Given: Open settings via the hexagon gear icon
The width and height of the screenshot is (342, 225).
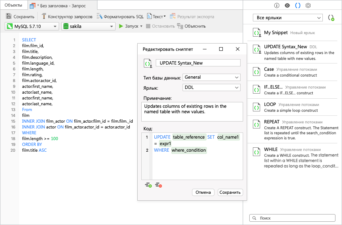Looking at the screenshot, I should pyautogui.click(x=309, y=5).
